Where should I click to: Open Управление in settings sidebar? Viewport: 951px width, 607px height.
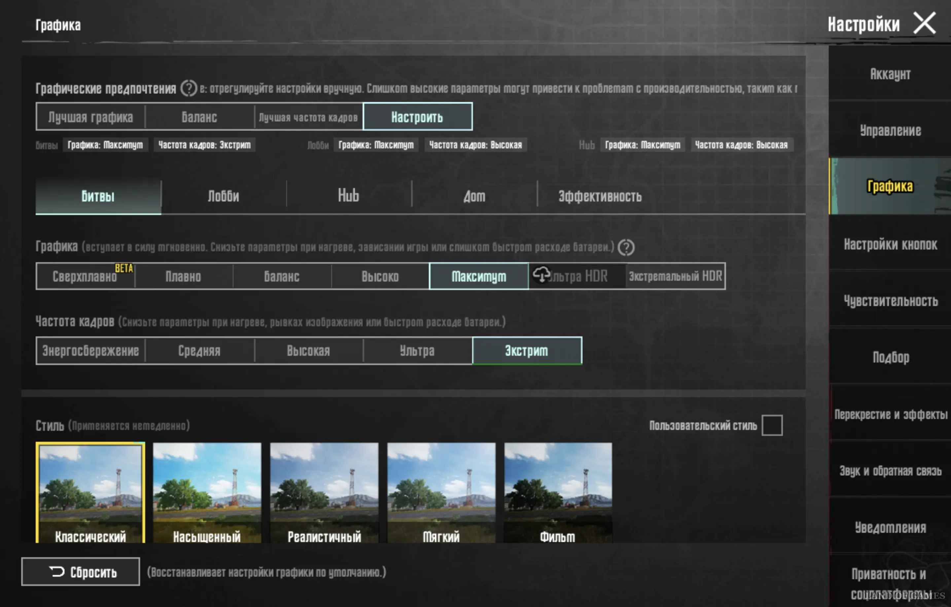point(890,130)
